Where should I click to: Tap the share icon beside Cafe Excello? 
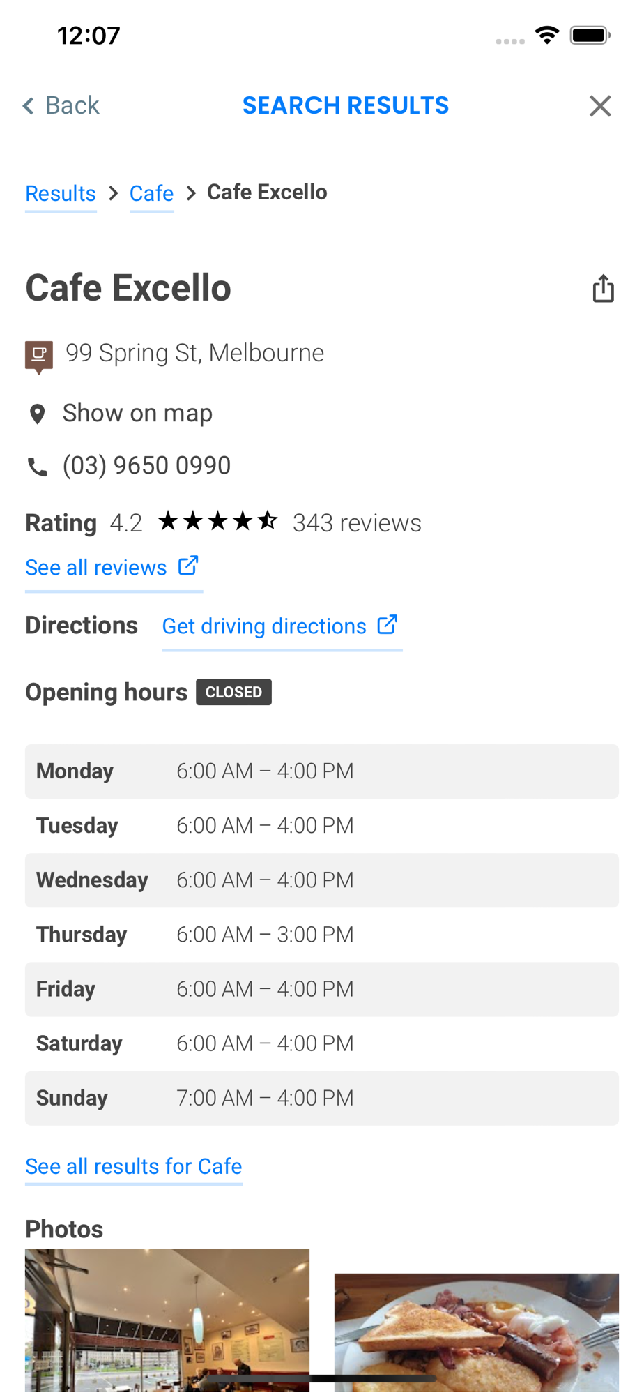[x=604, y=288]
